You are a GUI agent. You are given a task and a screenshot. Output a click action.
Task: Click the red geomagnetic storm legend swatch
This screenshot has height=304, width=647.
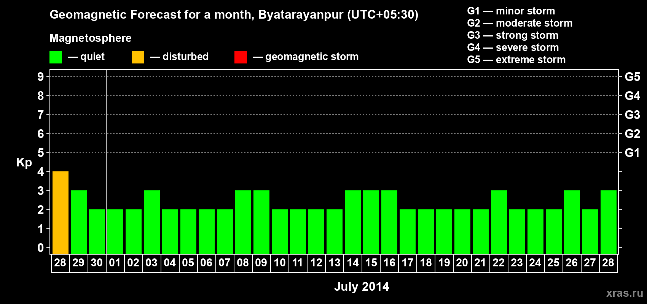pos(241,57)
